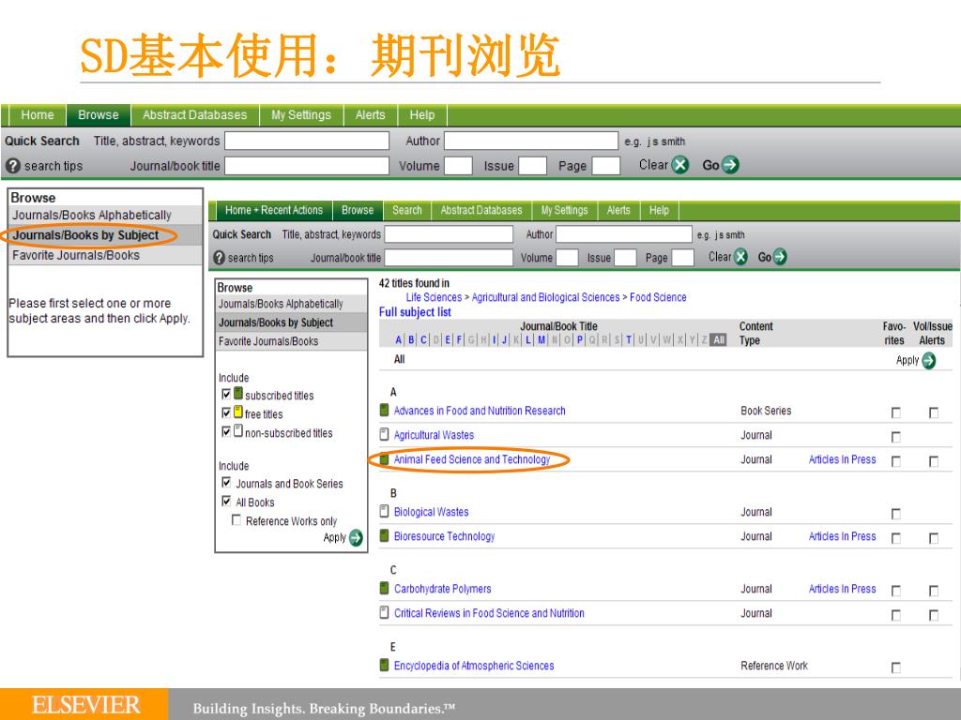Tick Favorites box for Carbohydrate Polymers

[x=896, y=591]
